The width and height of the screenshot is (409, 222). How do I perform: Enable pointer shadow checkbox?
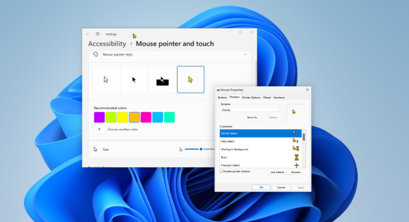221,171
